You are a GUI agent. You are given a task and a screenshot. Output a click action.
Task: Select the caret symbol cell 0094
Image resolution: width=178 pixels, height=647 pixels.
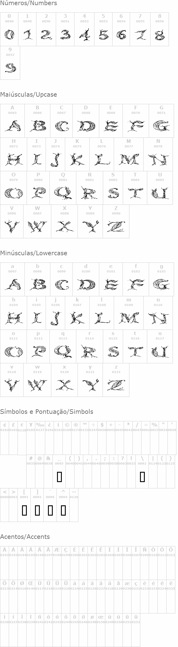pos(63,505)
